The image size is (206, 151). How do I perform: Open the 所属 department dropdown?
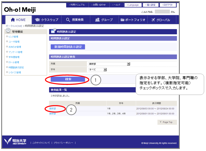[109, 64]
